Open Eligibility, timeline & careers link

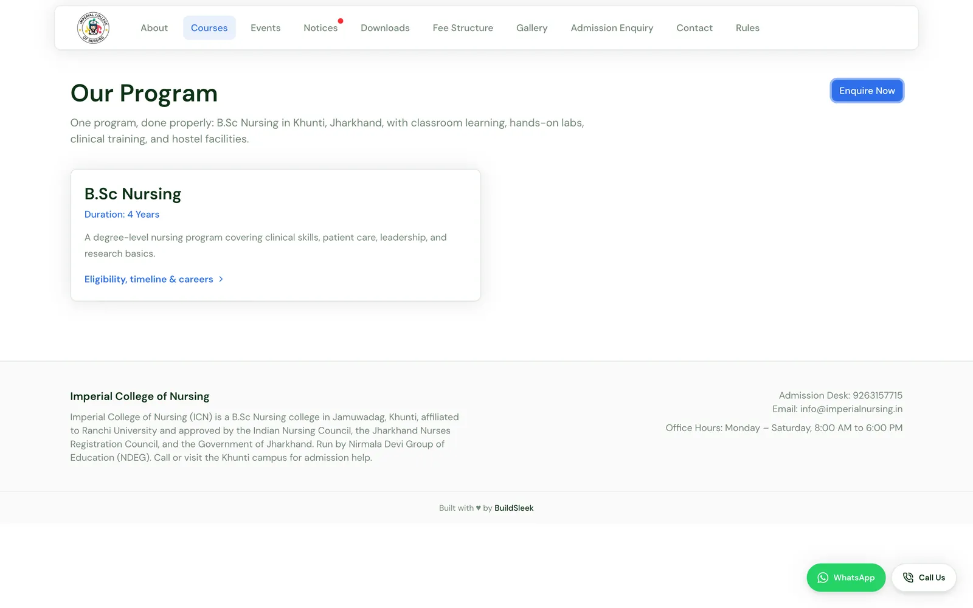[x=154, y=279]
